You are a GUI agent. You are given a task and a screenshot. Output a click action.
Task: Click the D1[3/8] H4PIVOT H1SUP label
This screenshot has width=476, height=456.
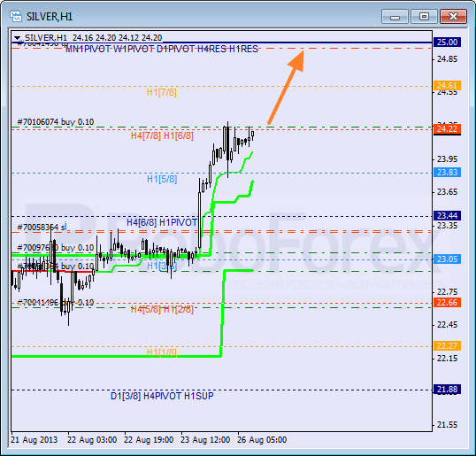coord(162,396)
